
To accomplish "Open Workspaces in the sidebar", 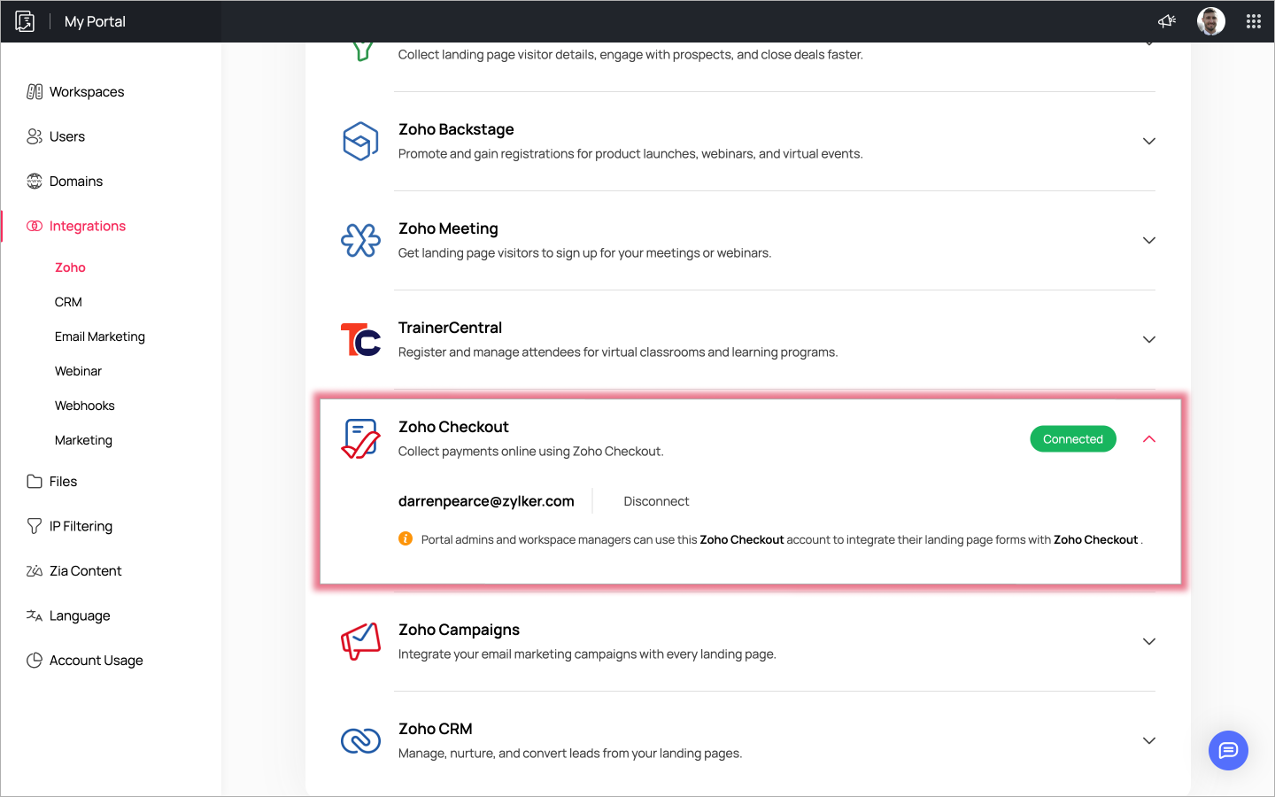I will [87, 92].
